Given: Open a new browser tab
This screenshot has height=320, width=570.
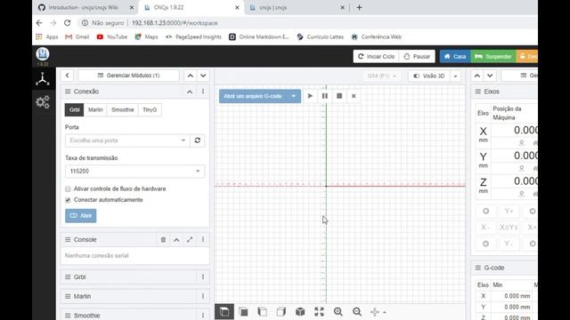Looking at the screenshot, I should [359, 7].
